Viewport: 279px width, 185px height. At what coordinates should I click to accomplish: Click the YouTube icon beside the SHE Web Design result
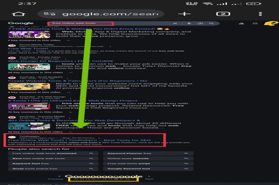click(12, 97)
